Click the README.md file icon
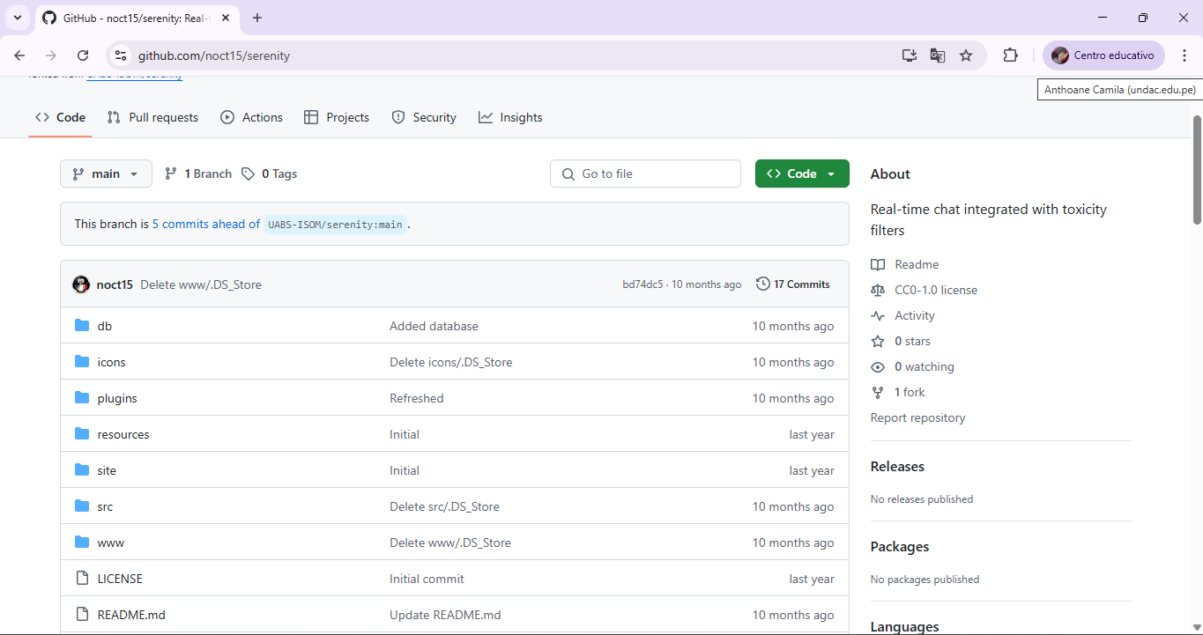 click(x=82, y=615)
